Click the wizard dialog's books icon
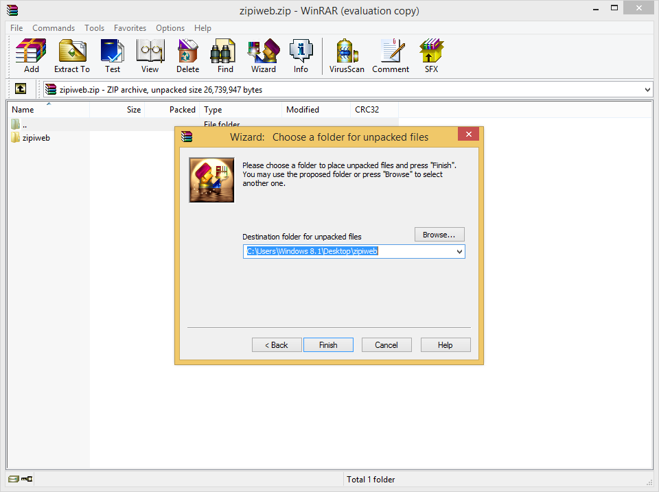Image resolution: width=659 pixels, height=492 pixels. point(187,137)
